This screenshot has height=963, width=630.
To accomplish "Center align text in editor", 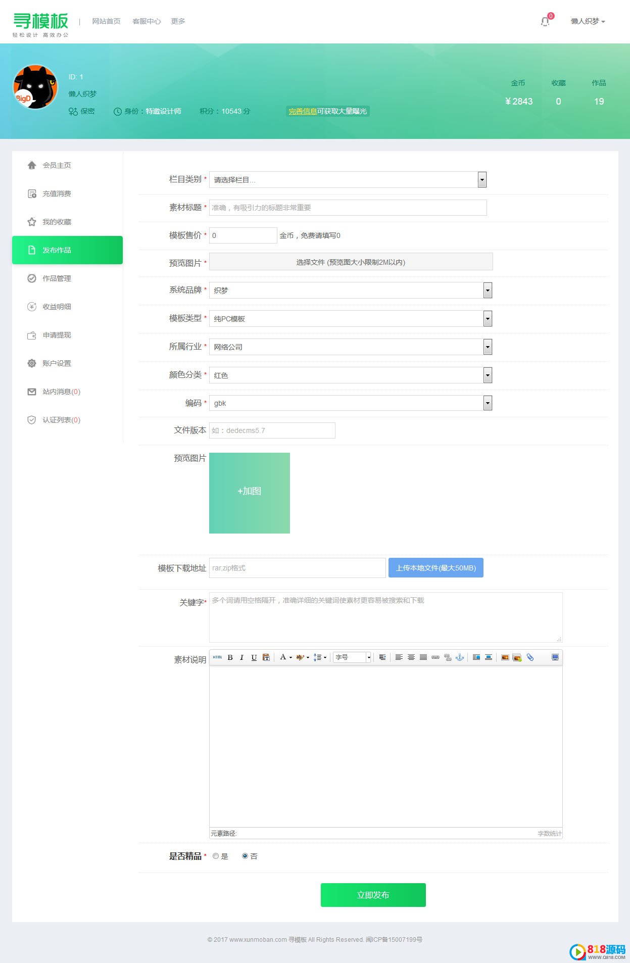I will tap(411, 657).
